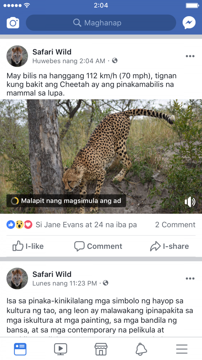Switch to the Watch video tab

tap(60, 349)
